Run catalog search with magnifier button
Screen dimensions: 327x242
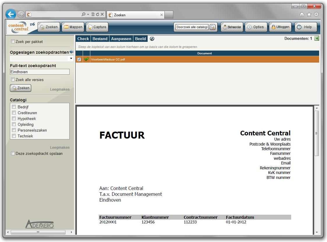pyautogui.click(x=213, y=27)
